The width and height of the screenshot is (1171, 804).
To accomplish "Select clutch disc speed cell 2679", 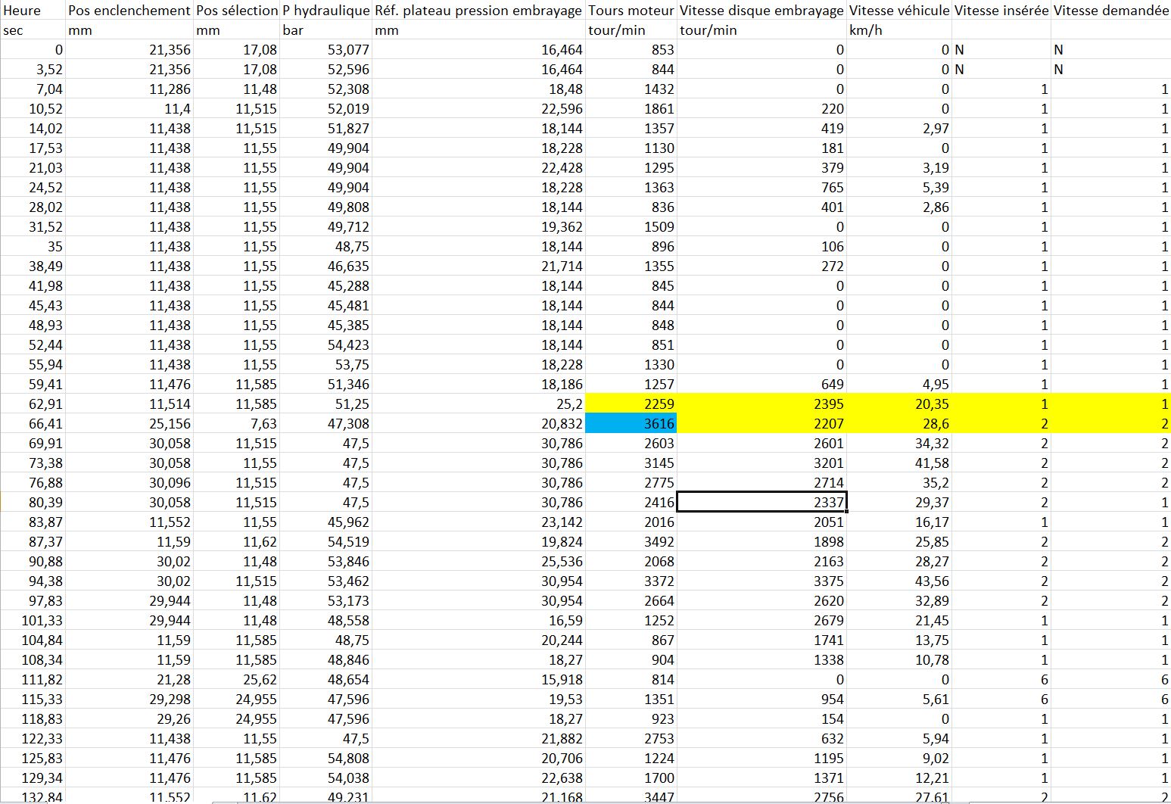I will pyautogui.click(x=761, y=620).
